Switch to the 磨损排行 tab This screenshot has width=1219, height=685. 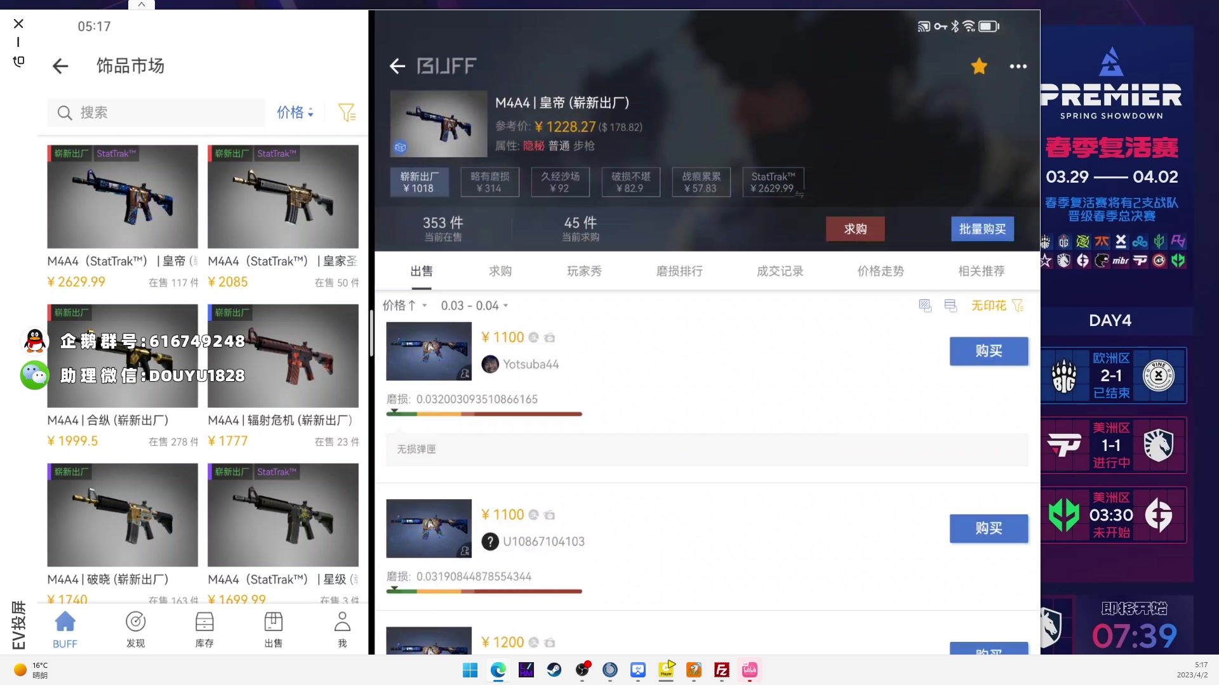[679, 271]
